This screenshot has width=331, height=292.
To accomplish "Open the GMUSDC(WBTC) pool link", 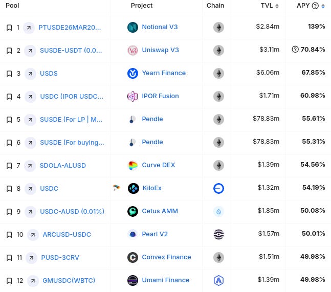I will pyautogui.click(x=69, y=280).
